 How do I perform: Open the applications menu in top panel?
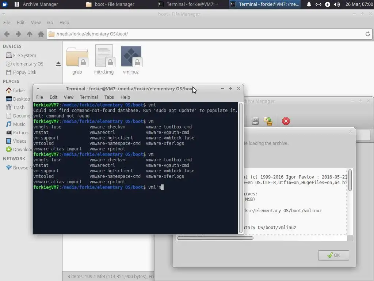[x=4, y=4]
